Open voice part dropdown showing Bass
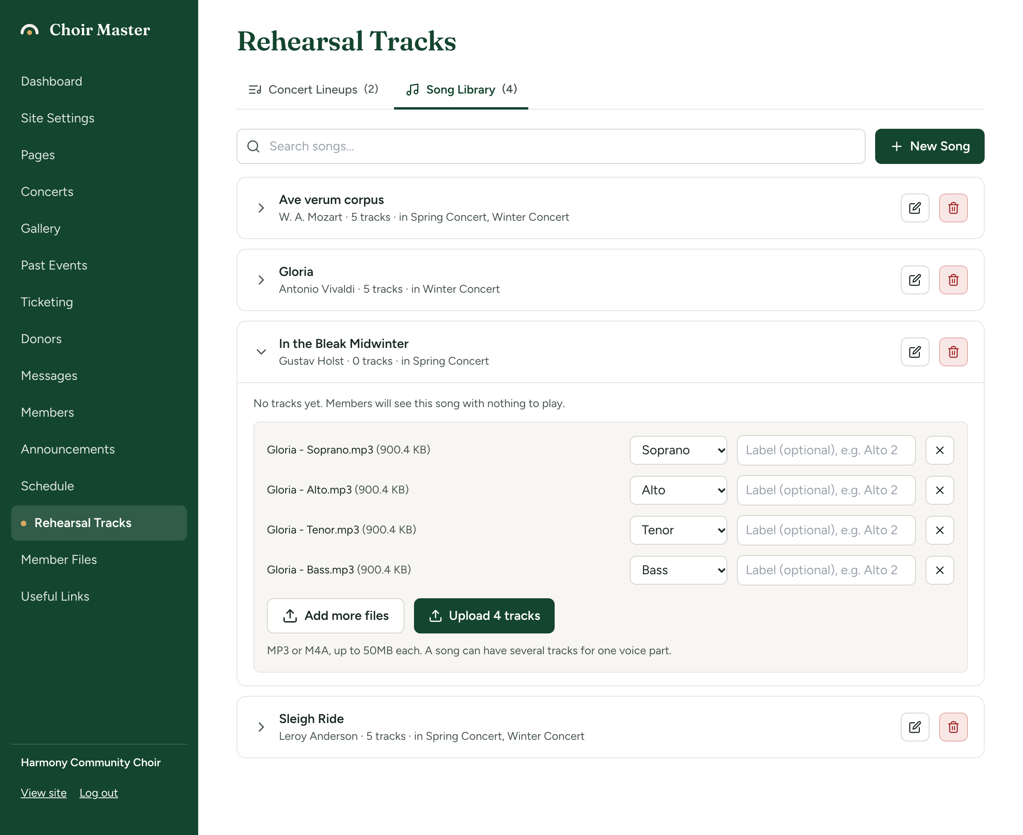The width and height of the screenshot is (1023, 835). [x=678, y=570]
